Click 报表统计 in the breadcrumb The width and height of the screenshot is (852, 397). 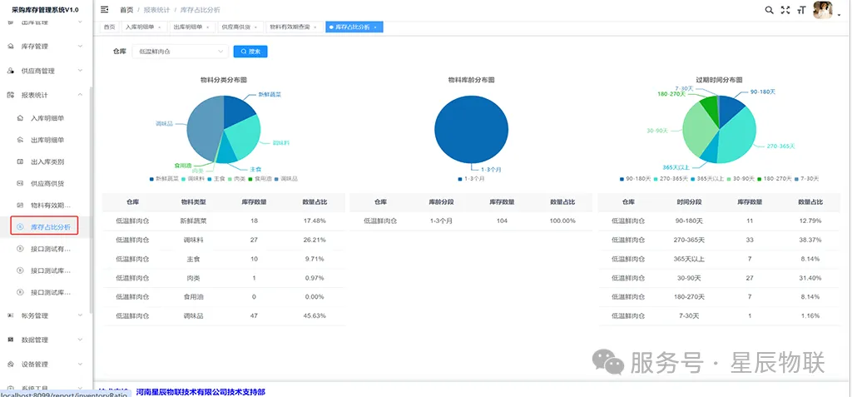pyautogui.click(x=156, y=10)
